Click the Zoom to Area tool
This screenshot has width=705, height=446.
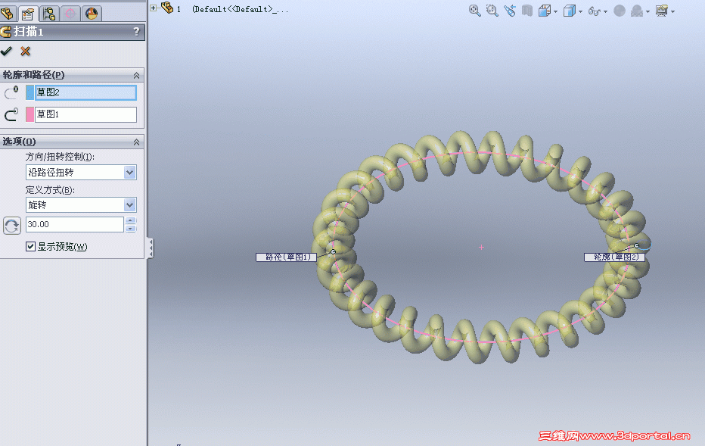coord(492,11)
